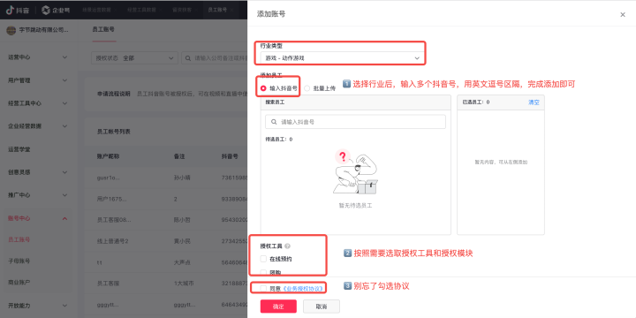This screenshot has height=318, width=636.
Task: Check the 在线预约 checkbox
Action: pos(263,259)
